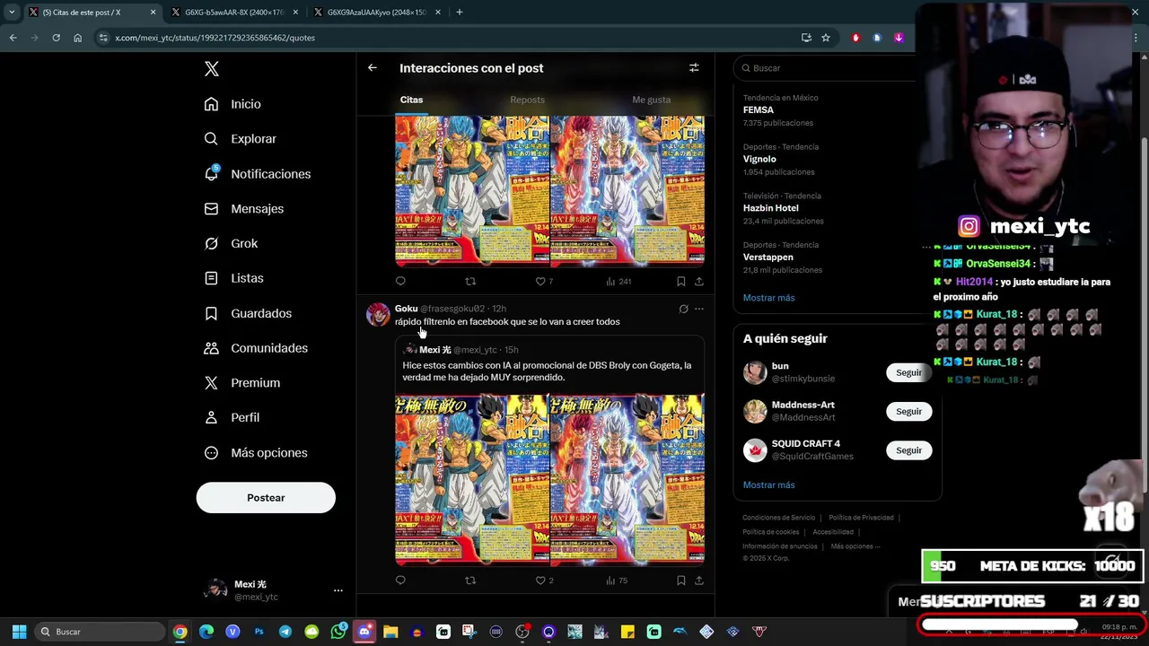Open Verstappen trending topic
Screen dimensions: 1149x646
(767, 258)
